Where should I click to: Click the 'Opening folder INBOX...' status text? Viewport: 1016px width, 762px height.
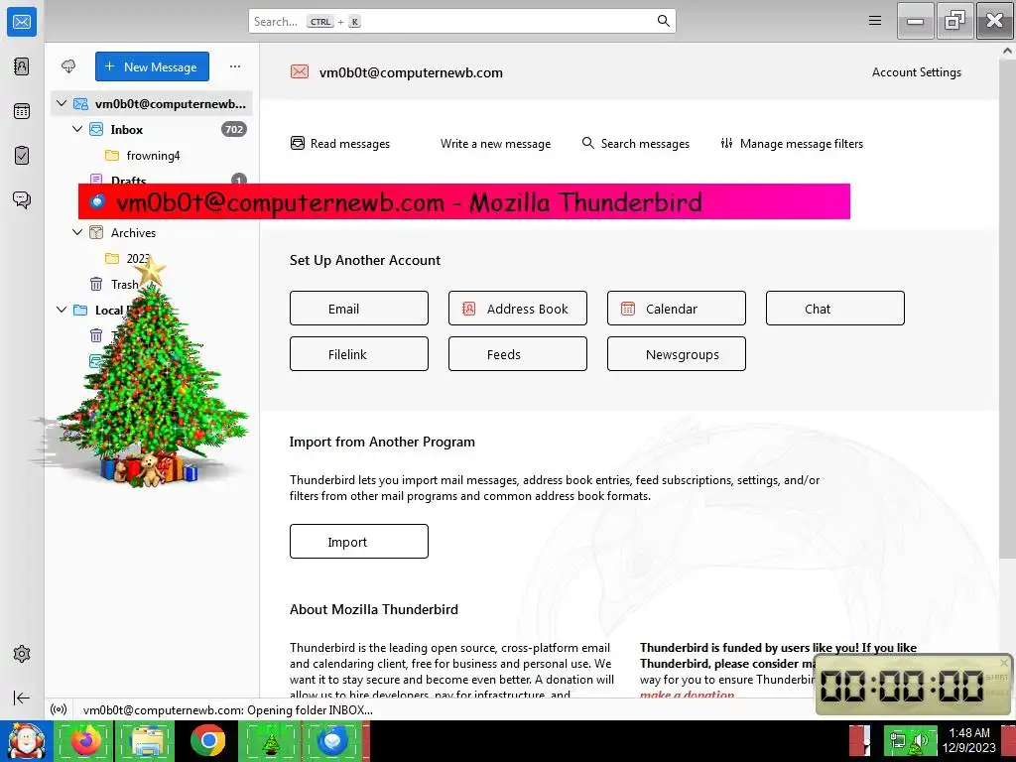(x=227, y=709)
